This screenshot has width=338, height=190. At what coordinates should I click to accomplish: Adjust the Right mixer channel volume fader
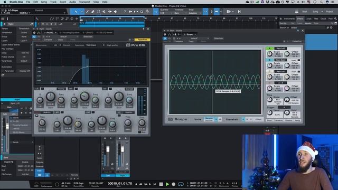point(123,149)
